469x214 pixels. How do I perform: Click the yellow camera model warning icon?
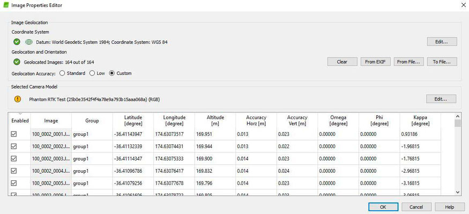(18, 99)
